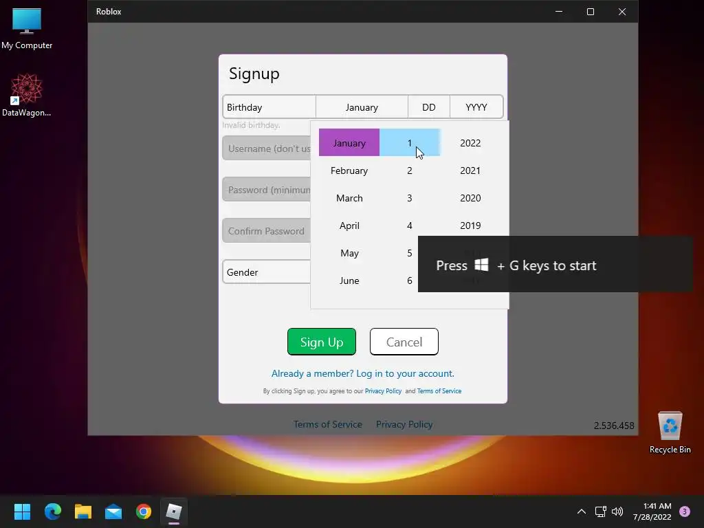Image resolution: width=704 pixels, height=528 pixels.
Task: Maximize the Roblox window
Action: click(591, 12)
